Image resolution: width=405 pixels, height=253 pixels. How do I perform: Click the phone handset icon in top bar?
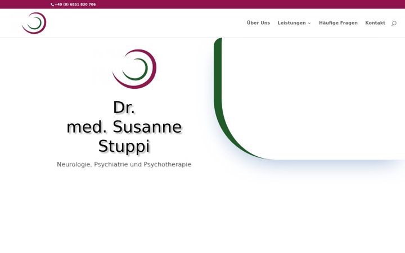pyautogui.click(x=52, y=4)
